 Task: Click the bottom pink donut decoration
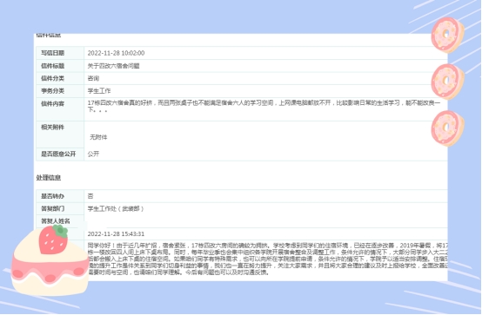(447, 128)
